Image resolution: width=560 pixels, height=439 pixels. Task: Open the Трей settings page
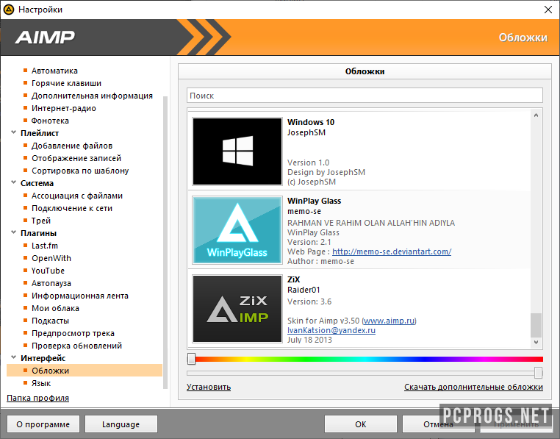[x=41, y=221]
